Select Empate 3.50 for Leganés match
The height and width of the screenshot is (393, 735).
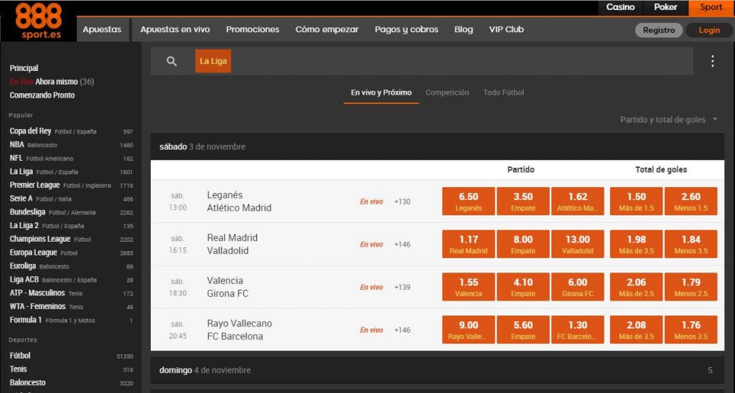click(523, 202)
